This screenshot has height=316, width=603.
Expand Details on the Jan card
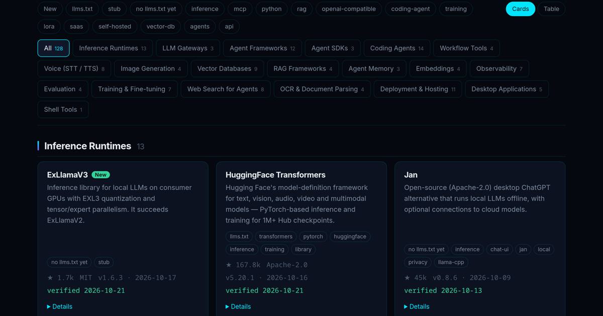tap(417, 306)
